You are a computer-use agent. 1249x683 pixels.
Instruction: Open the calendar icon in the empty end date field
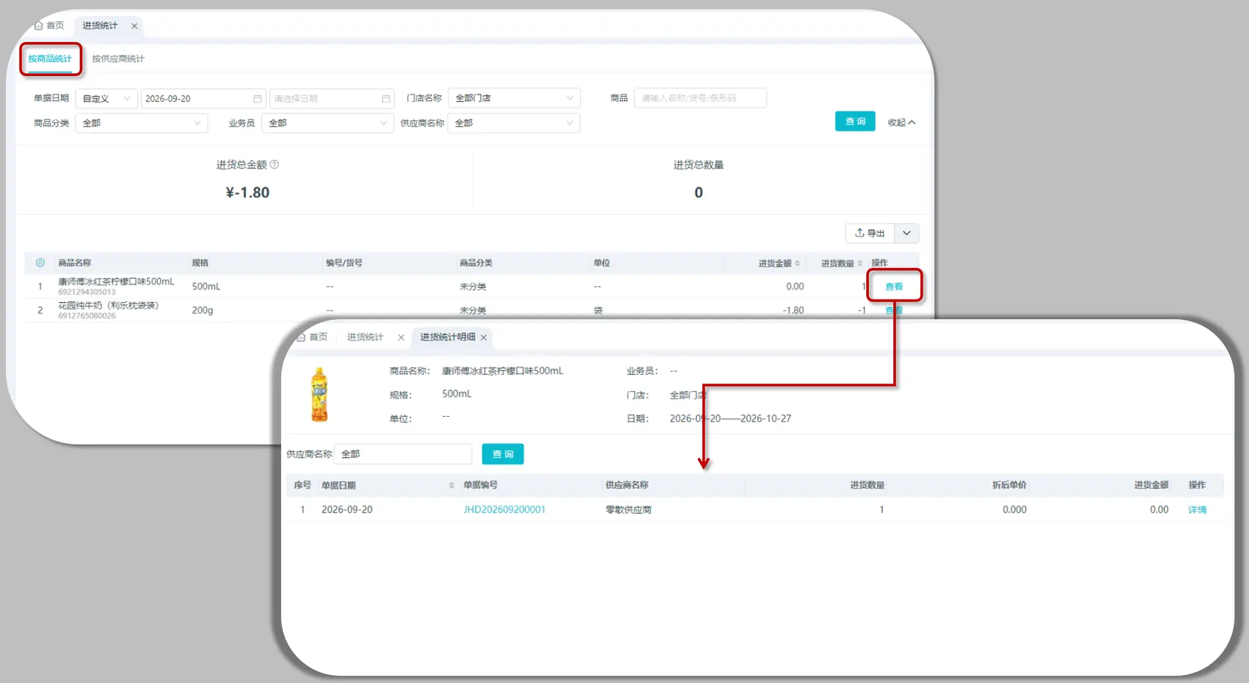click(386, 98)
